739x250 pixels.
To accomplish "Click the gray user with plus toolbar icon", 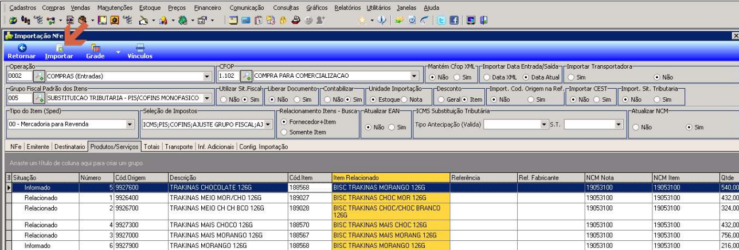I will point(320,21).
